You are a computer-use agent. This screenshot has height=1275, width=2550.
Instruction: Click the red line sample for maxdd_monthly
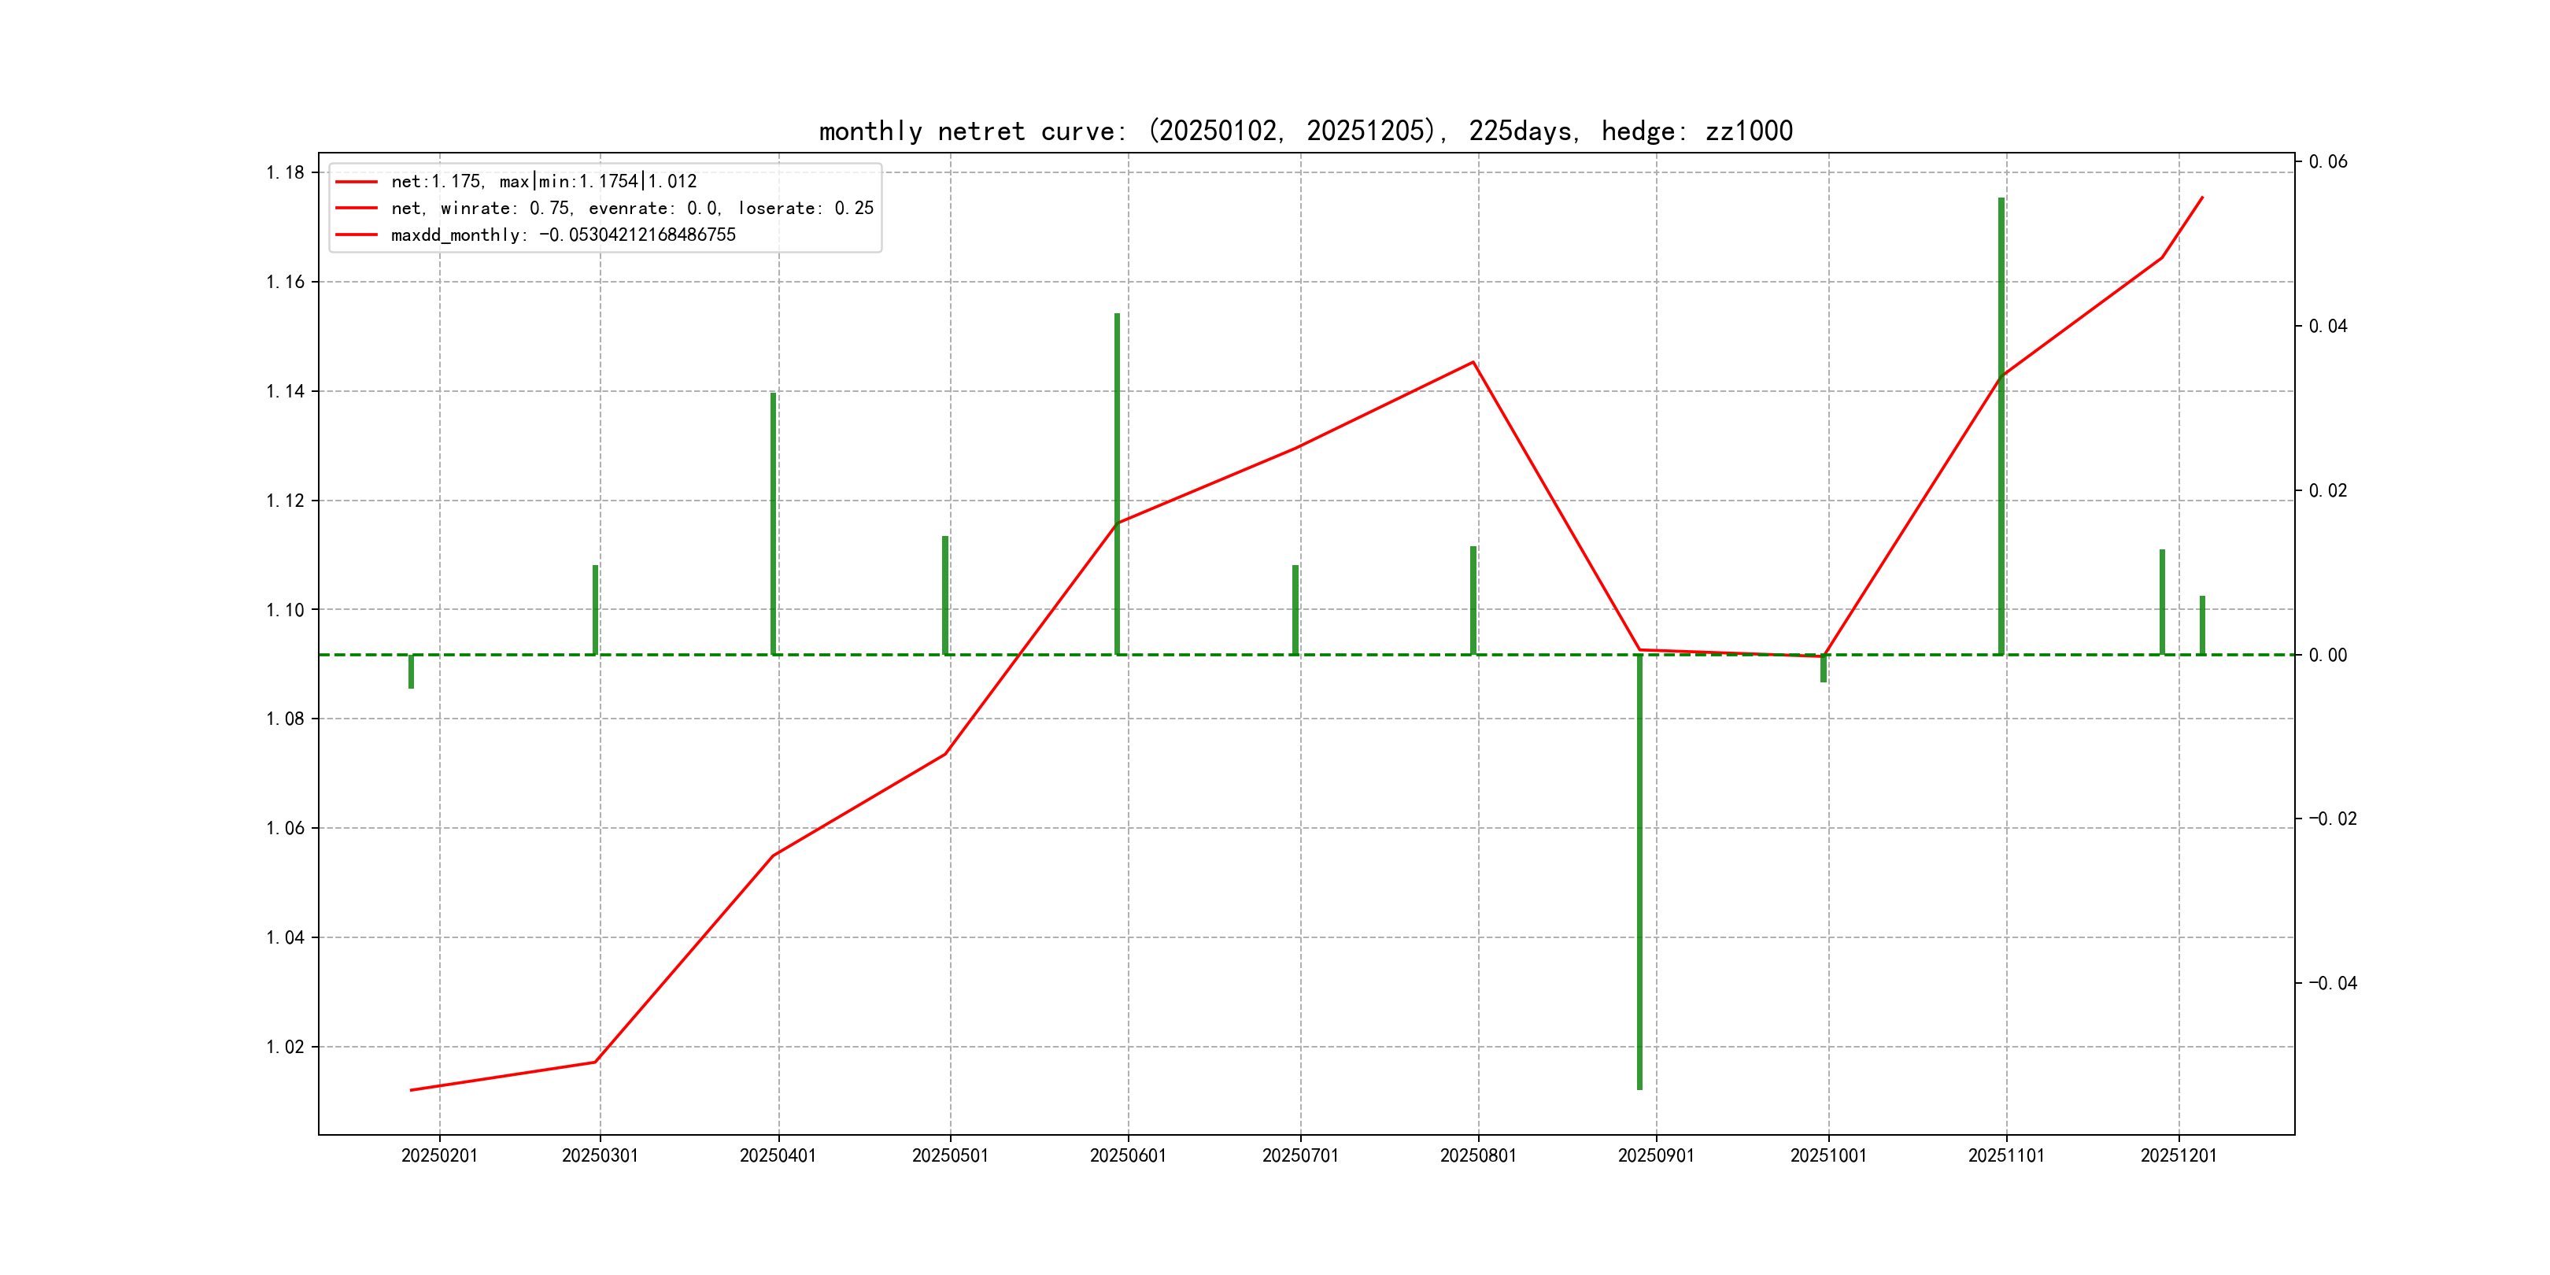[357, 235]
